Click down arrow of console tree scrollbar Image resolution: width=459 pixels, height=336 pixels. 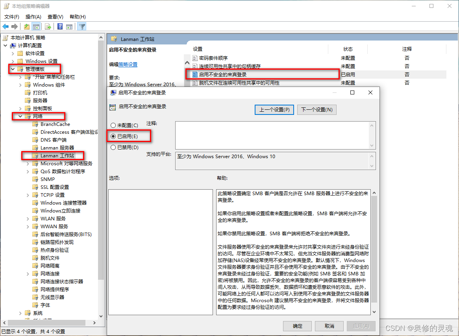tap(101, 316)
